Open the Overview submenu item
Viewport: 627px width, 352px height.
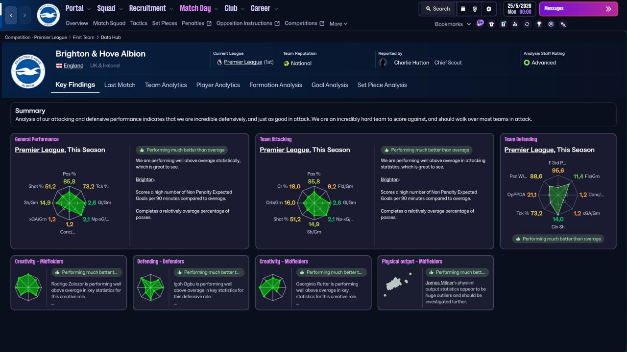click(77, 23)
